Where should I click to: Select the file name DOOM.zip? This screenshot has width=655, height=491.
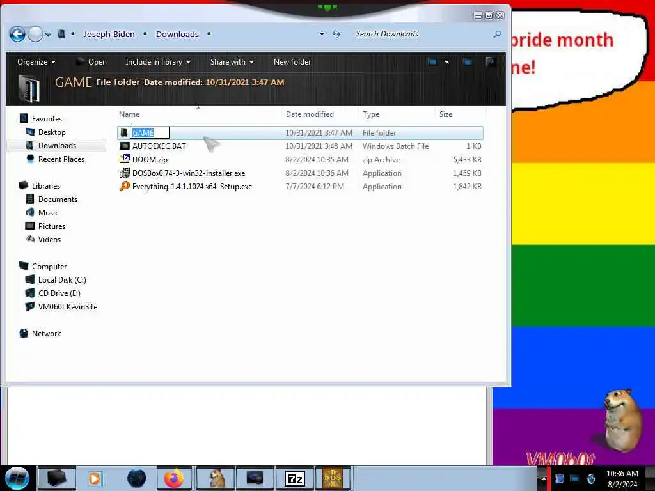(x=150, y=159)
